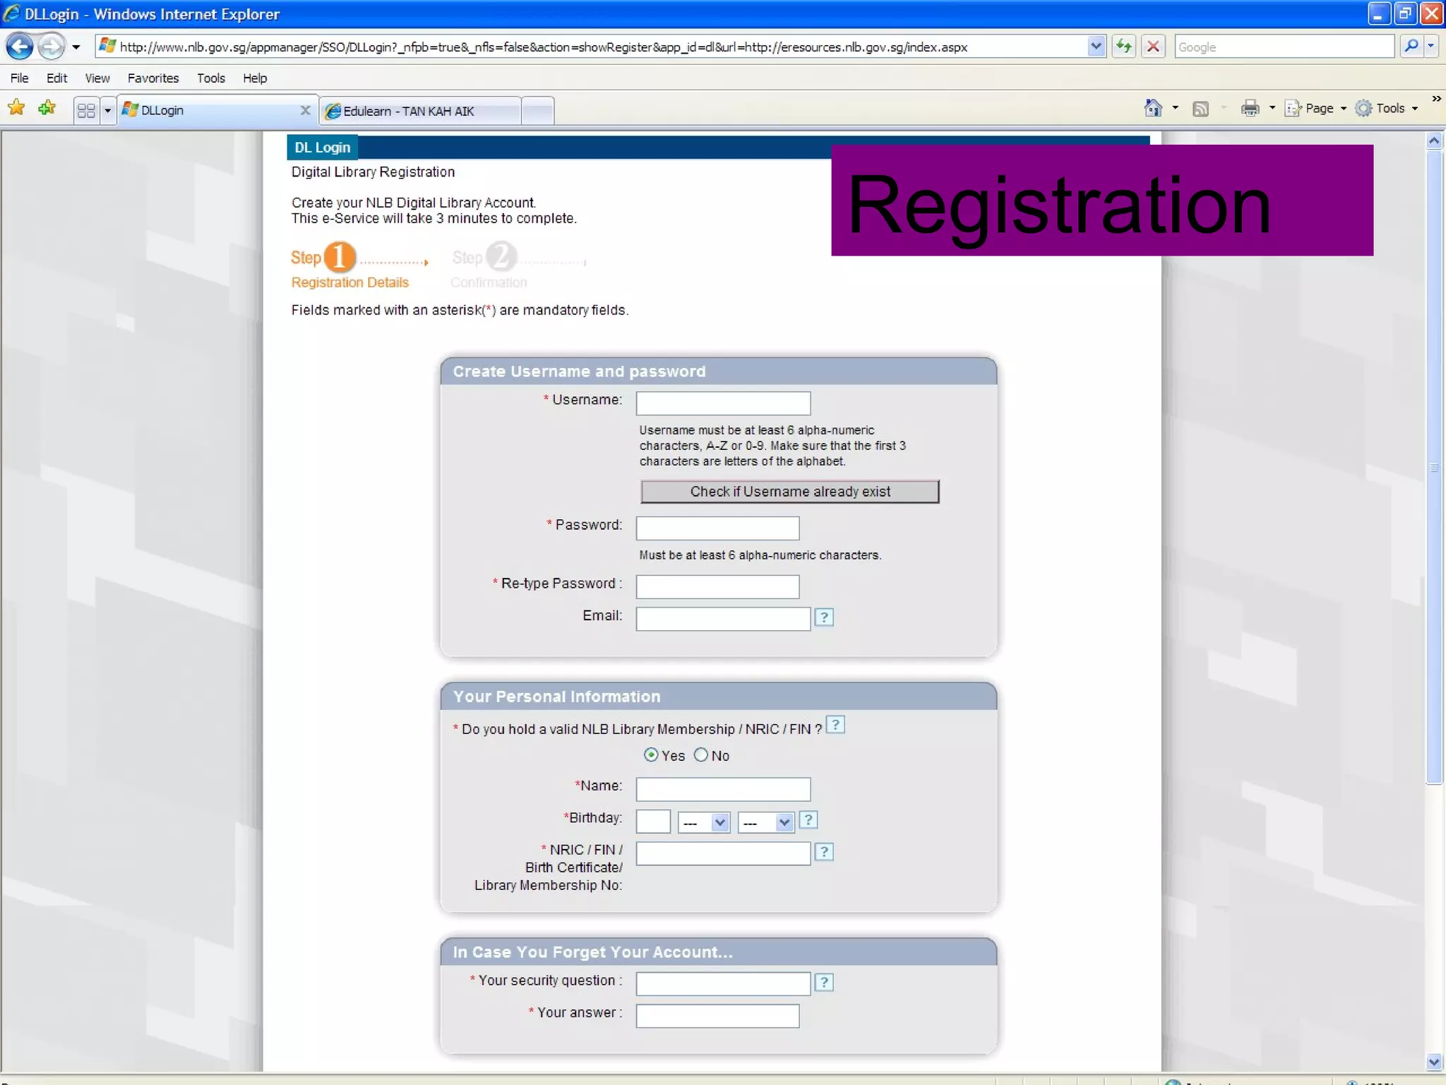
Task: Click the vertical scrollbar thumb
Action: click(x=1434, y=466)
